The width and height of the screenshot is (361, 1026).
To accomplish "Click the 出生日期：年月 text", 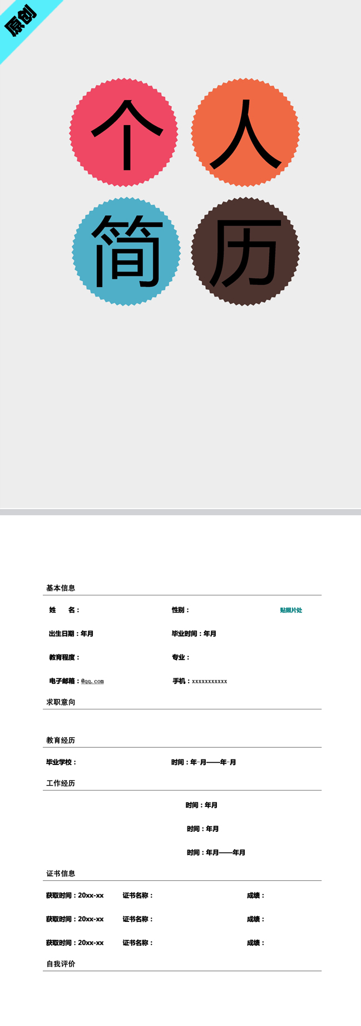I will 71,634.
